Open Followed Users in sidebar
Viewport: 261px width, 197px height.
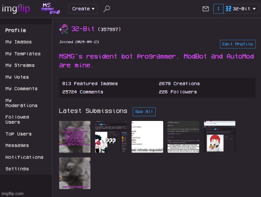pyautogui.click(x=17, y=120)
